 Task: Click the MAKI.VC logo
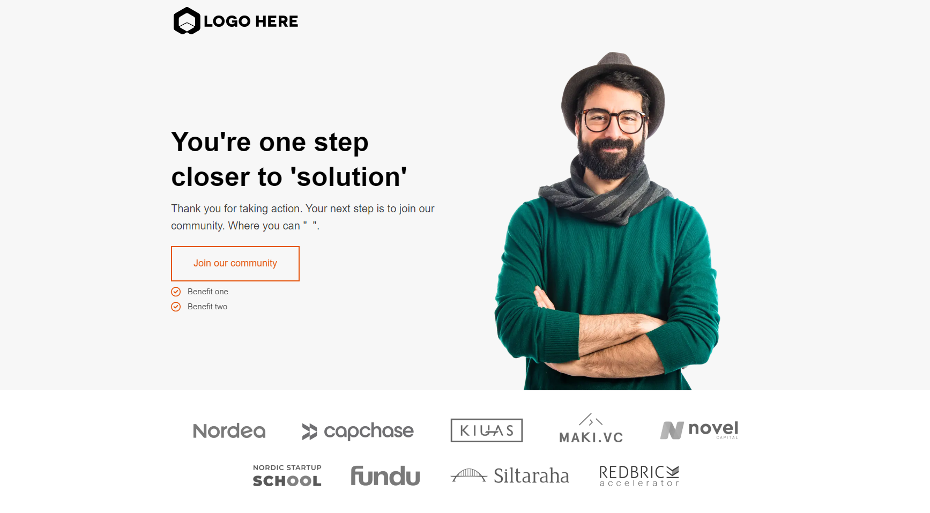[591, 428]
